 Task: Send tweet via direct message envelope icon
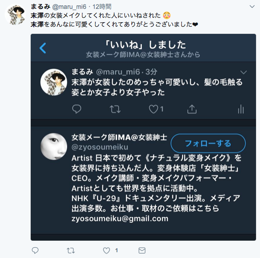(142, 250)
